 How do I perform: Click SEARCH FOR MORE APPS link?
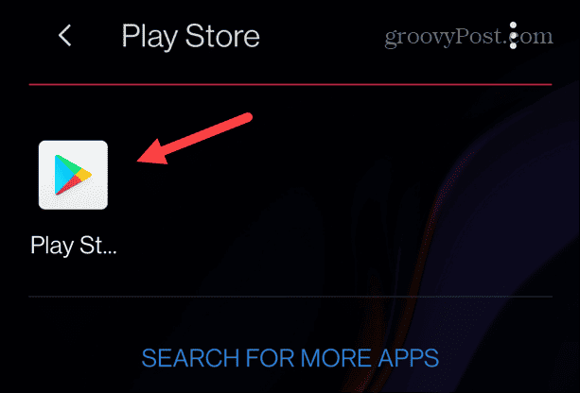click(290, 357)
